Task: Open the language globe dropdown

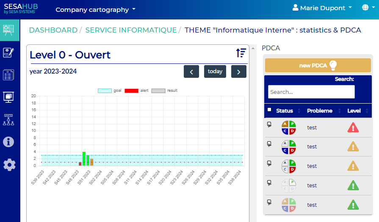Action: pyautogui.click(x=367, y=8)
